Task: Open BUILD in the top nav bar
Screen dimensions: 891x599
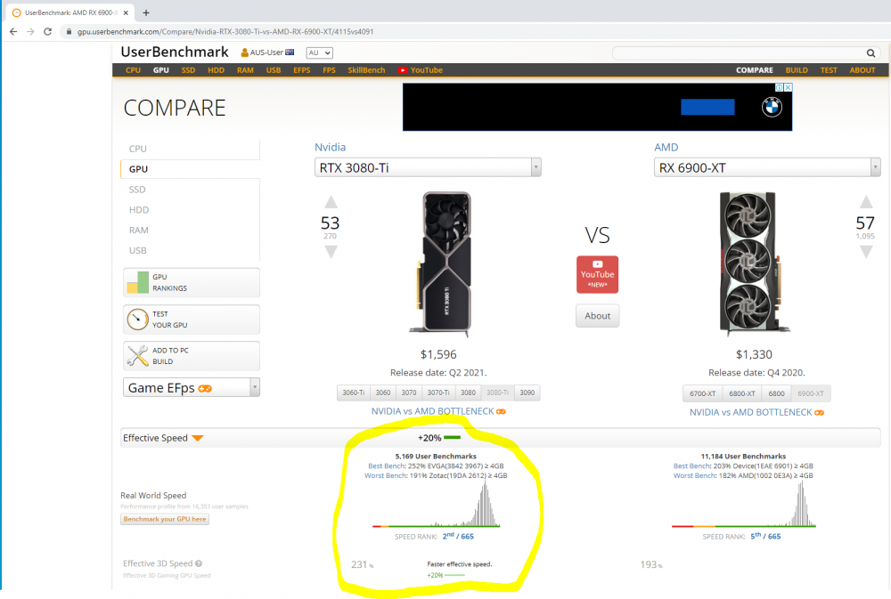Action: 797,70
